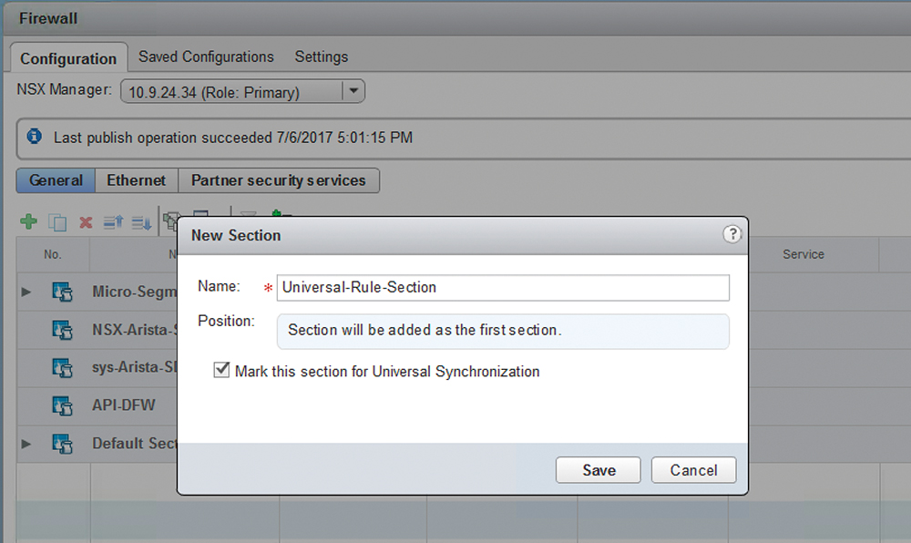Click the copy rule icon in toolbar
Image resolution: width=911 pixels, height=543 pixels.
click(x=56, y=222)
